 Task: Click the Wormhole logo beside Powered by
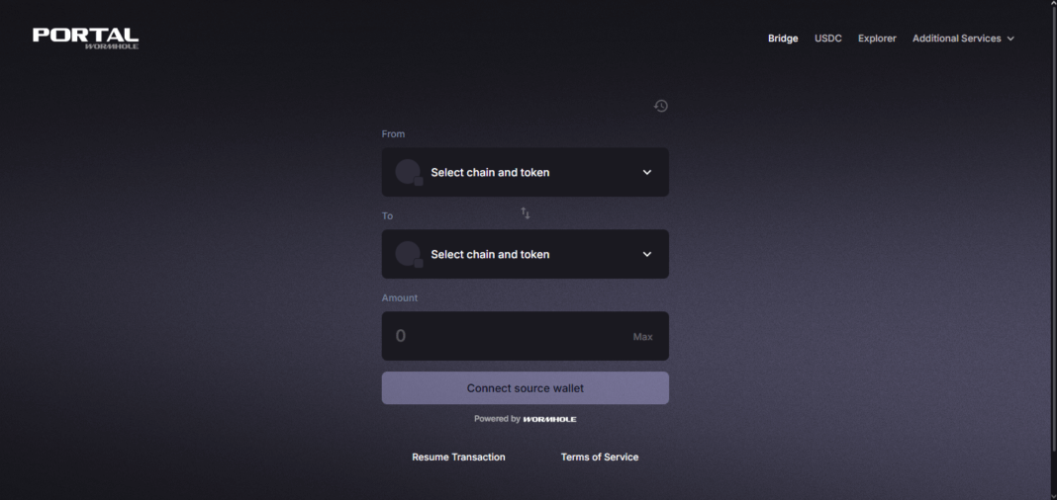coord(550,419)
